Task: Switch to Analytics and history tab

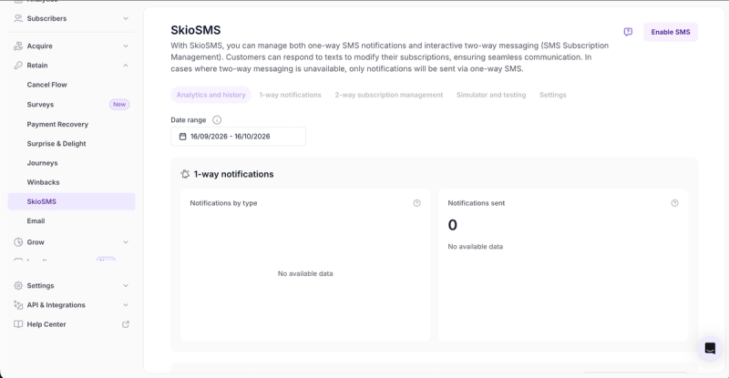Action: coord(211,95)
